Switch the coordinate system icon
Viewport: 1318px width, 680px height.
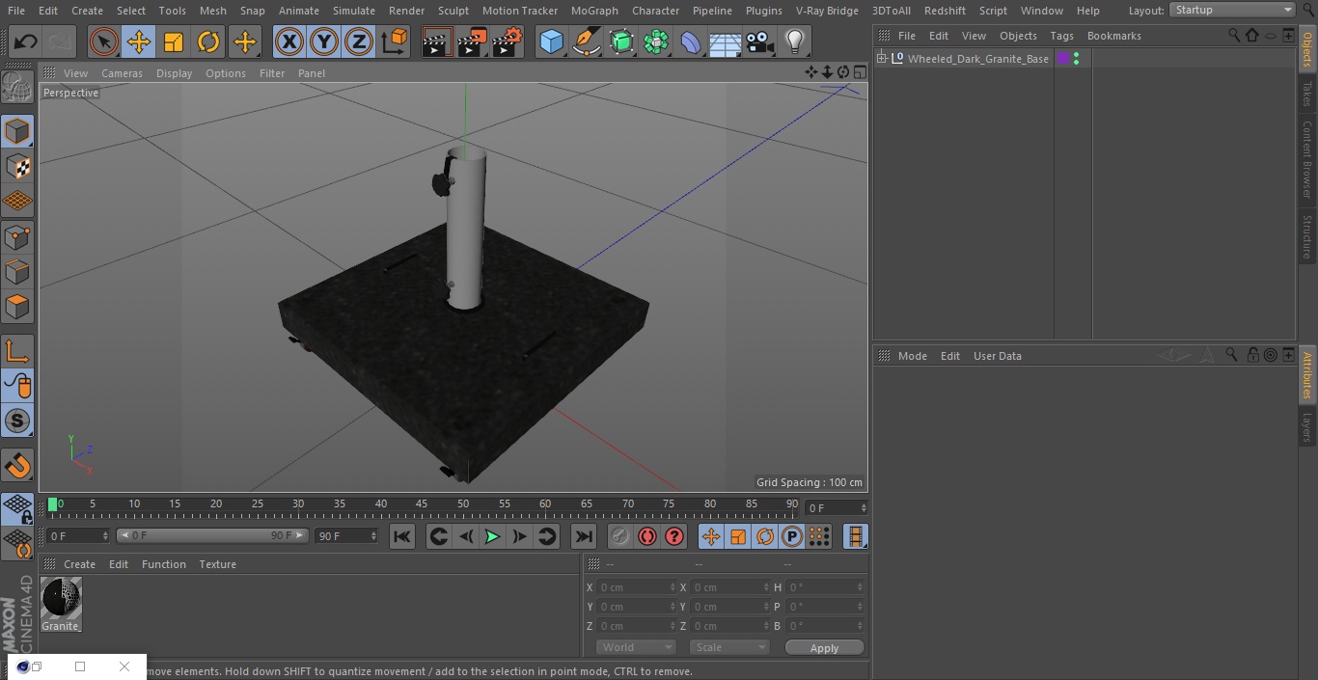click(395, 42)
